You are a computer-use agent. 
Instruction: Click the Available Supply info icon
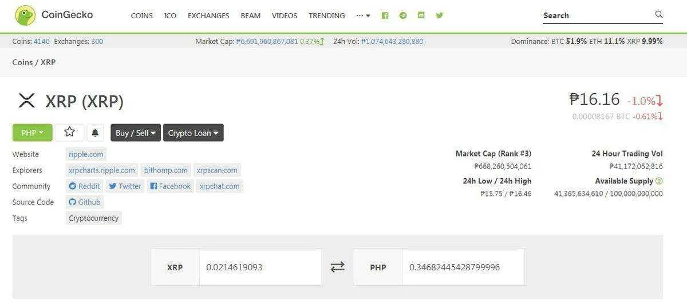pyautogui.click(x=659, y=181)
